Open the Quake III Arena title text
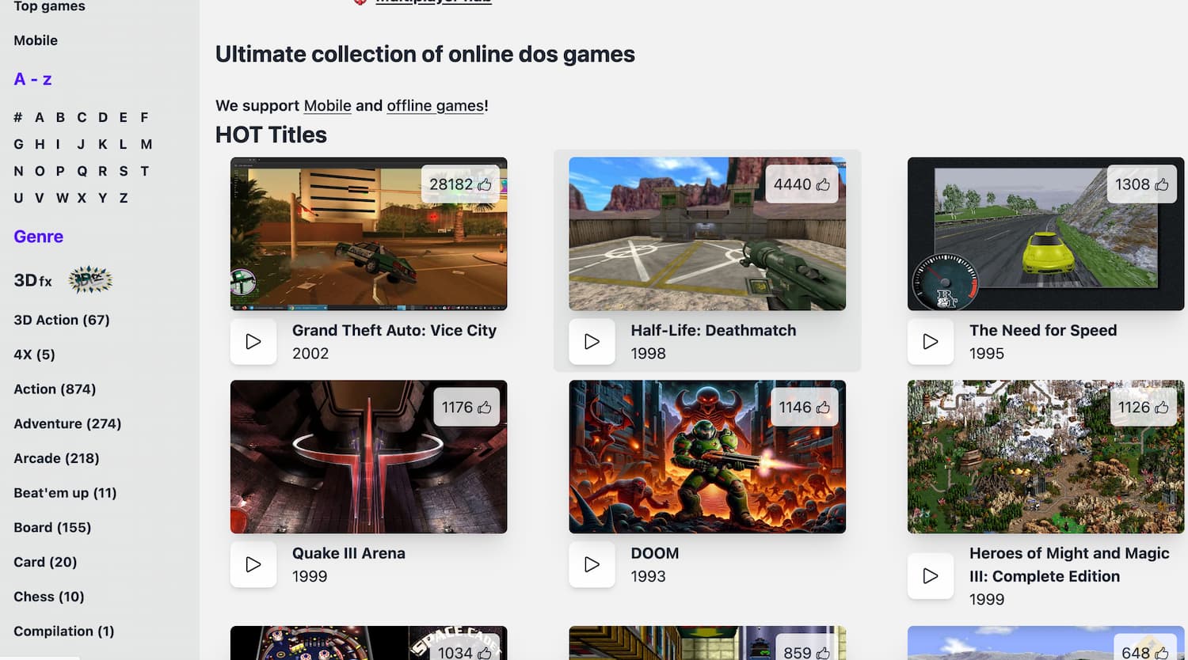This screenshot has height=660, width=1188. click(x=348, y=554)
